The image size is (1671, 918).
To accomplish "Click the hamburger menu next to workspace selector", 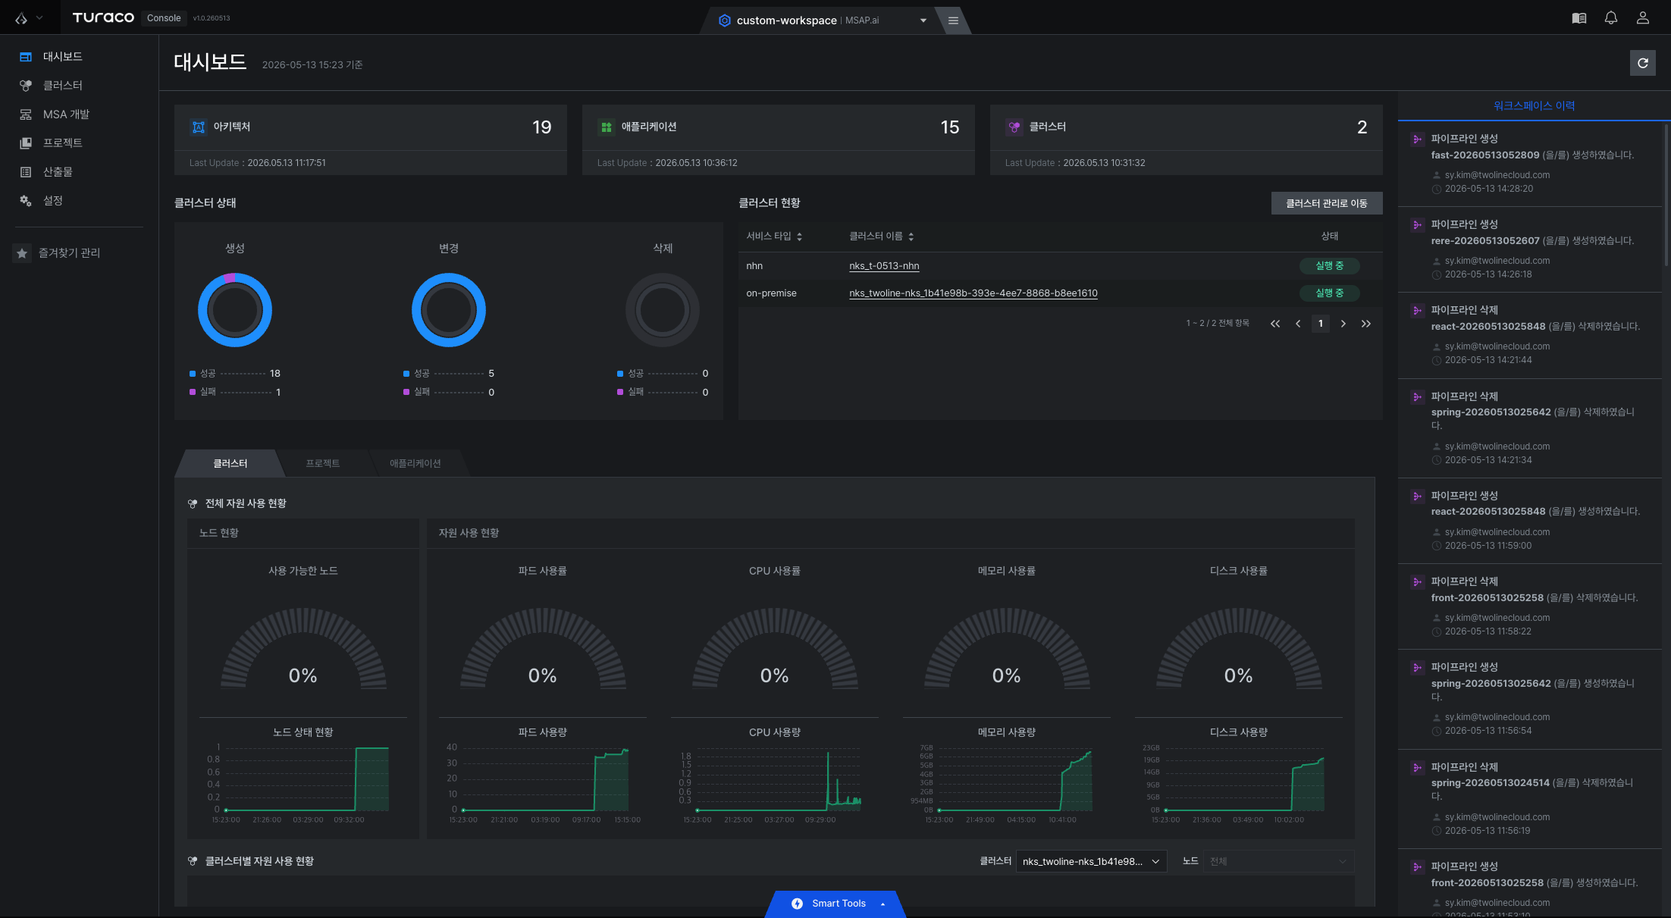I will pos(953,20).
